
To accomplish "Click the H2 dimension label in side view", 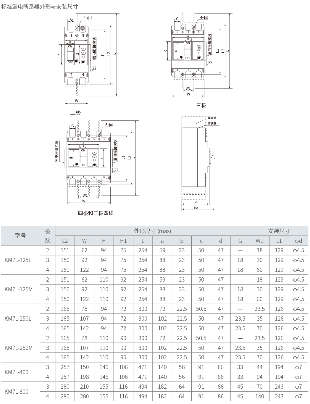I will point(196,208).
